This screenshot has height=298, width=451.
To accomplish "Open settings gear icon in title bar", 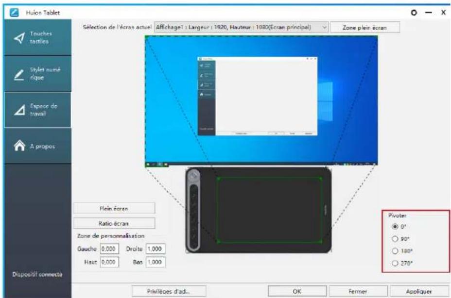I will pos(414,13).
